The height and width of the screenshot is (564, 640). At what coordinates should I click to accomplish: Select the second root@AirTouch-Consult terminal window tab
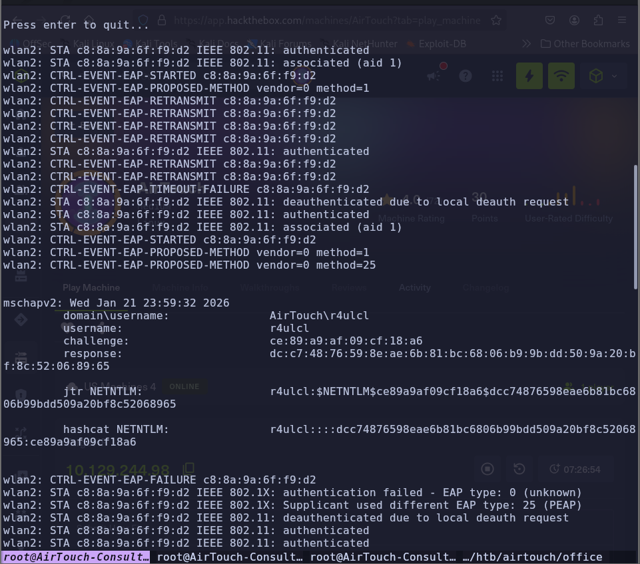(x=230, y=557)
